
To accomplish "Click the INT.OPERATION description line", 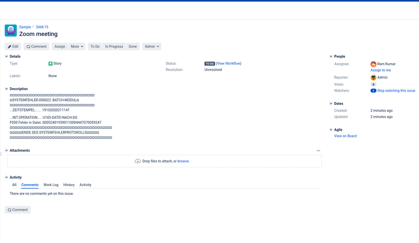I will point(44,118).
